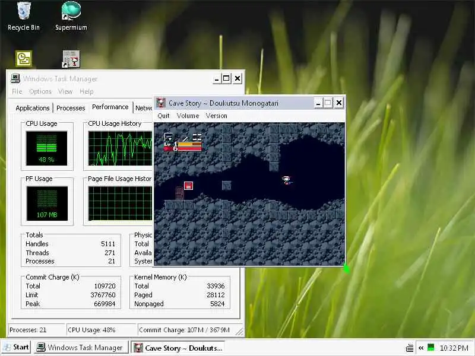The image size is (475, 356).
Task: Minimize the Cave Story window
Action: pyautogui.click(x=318, y=103)
